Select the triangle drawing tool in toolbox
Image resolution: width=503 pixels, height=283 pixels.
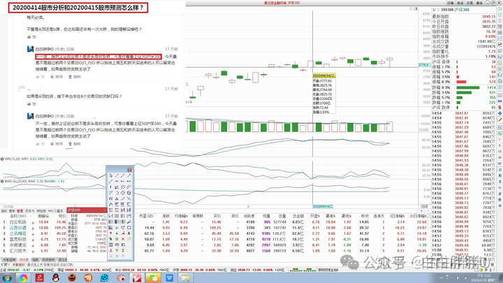[x=123, y=228]
